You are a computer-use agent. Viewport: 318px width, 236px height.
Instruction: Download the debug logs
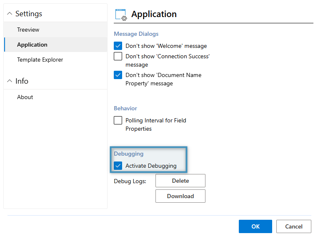[x=180, y=196]
